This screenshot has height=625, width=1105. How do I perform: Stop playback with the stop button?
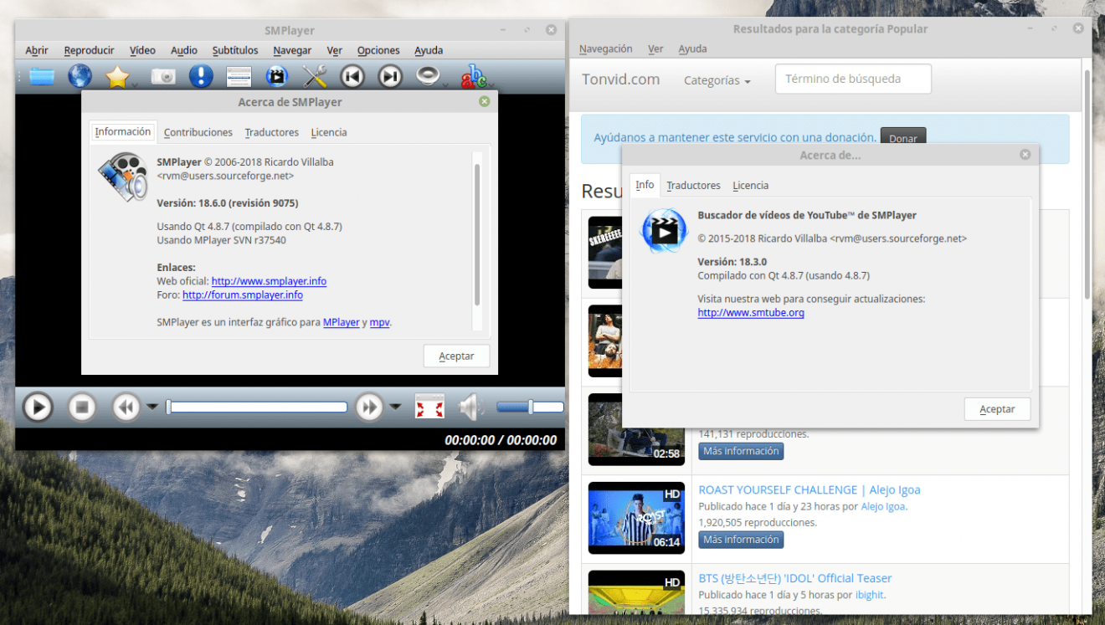tap(82, 407)
